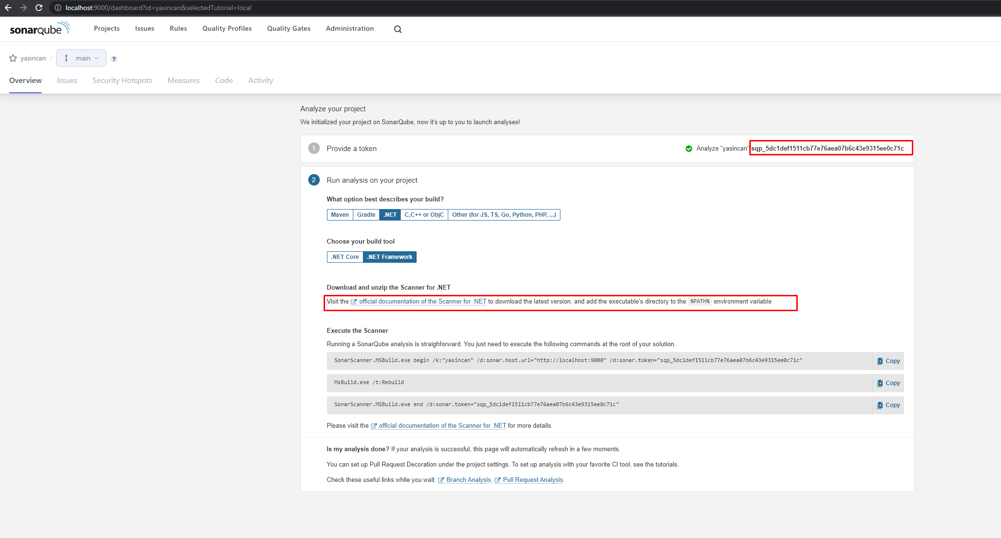Screen dimensions: 1001x538
Task: Choose the .NET Framework build tool
Action: (390, 257)
